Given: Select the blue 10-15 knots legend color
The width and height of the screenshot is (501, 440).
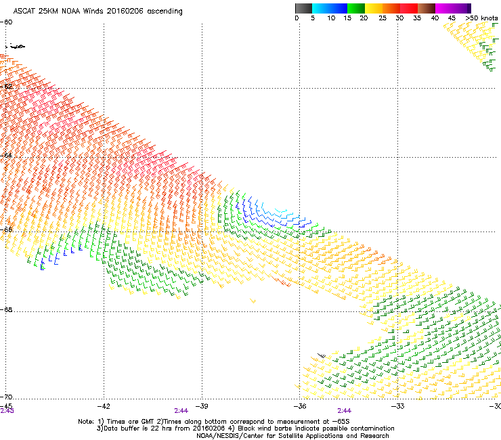Looking at the screenshot, I should [x=339, y=8].
